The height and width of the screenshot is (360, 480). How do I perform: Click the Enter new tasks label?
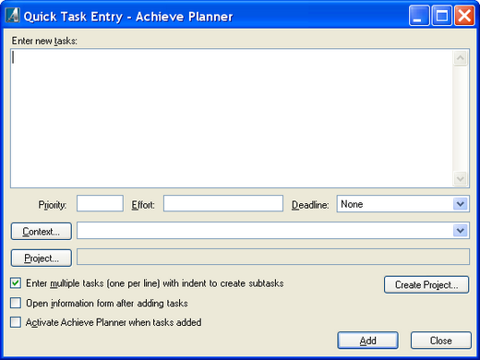tap(44, 41)
